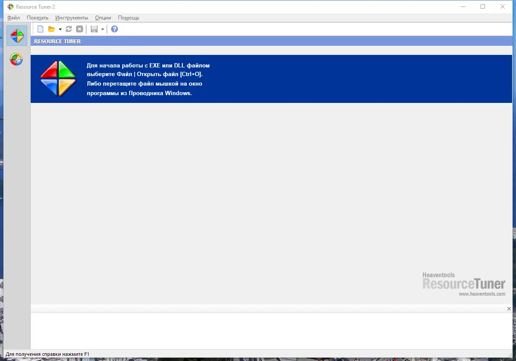Click inside the empty bottom log pane
This screenshot has width=516, height=361.
(271, 331)
